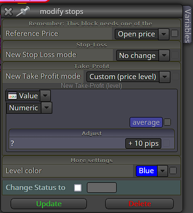
Task: Open the New Take Profit mode dropdown
Action: [x=165, y=77]
